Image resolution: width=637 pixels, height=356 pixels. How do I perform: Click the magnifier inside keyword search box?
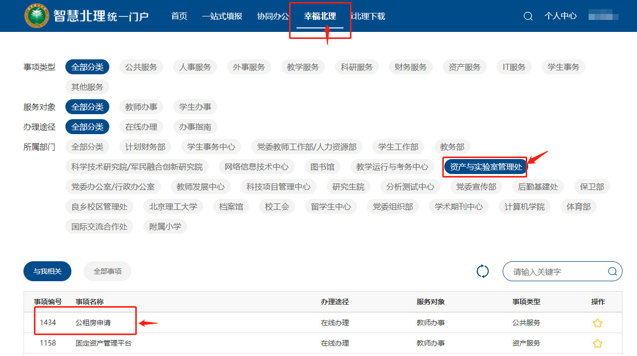[612, 272]
